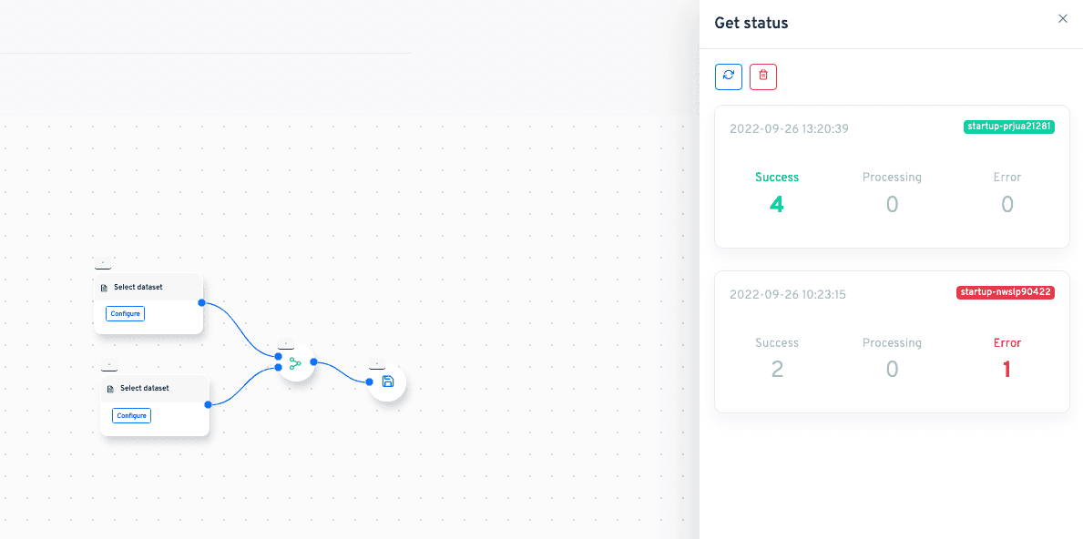Viewport: 1083px width, 539px height.
Task: Click the red Error count of 1
Action: click(1007, 370)
